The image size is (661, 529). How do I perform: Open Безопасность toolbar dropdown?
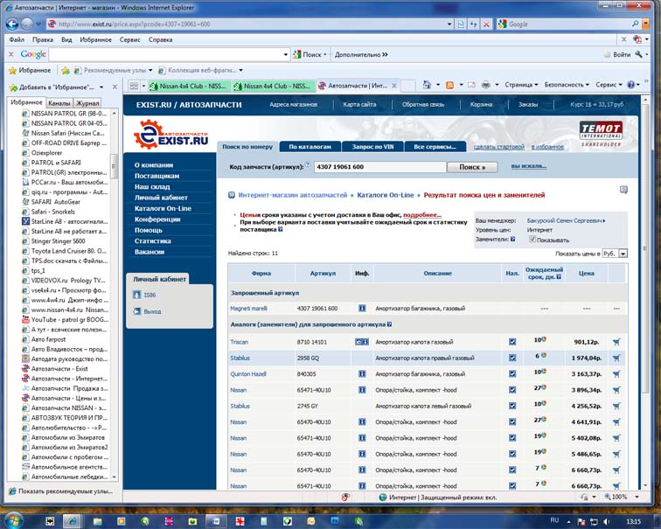point(567,85)
